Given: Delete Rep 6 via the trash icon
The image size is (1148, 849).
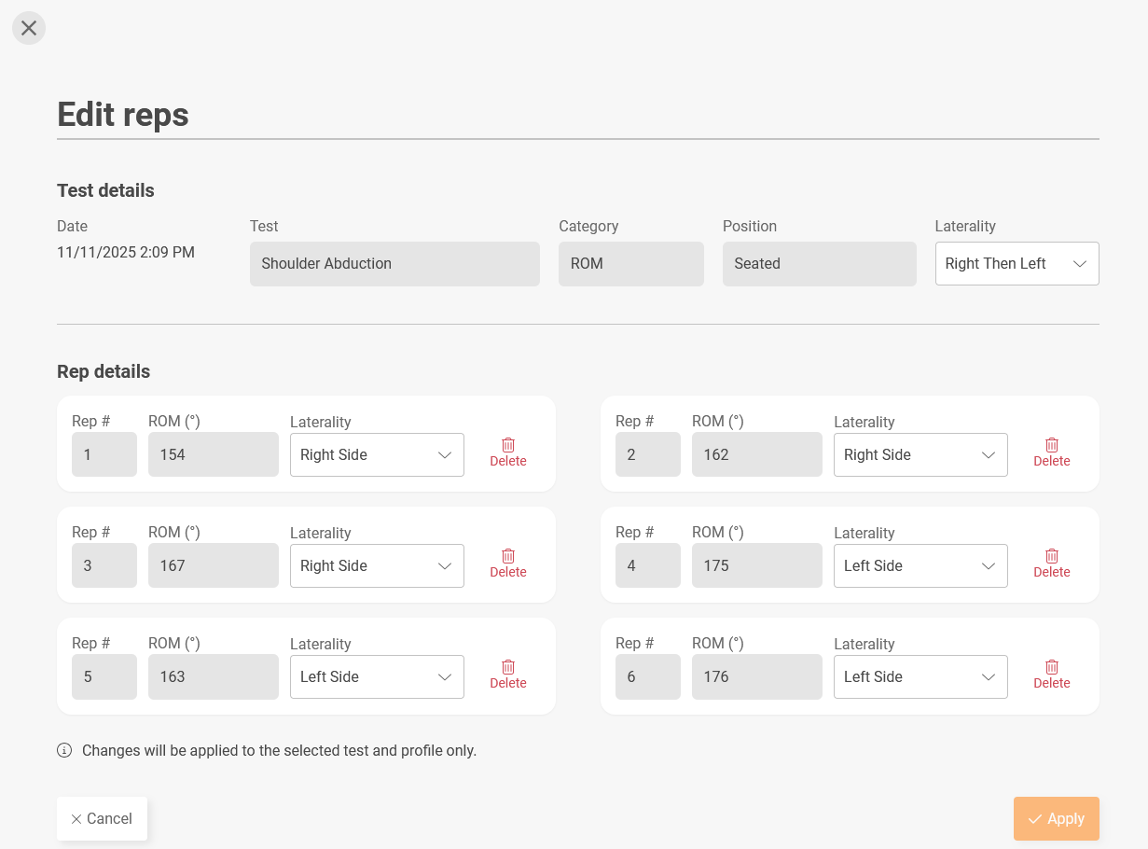Looking at the screenshot, I should click(1052, 667).
